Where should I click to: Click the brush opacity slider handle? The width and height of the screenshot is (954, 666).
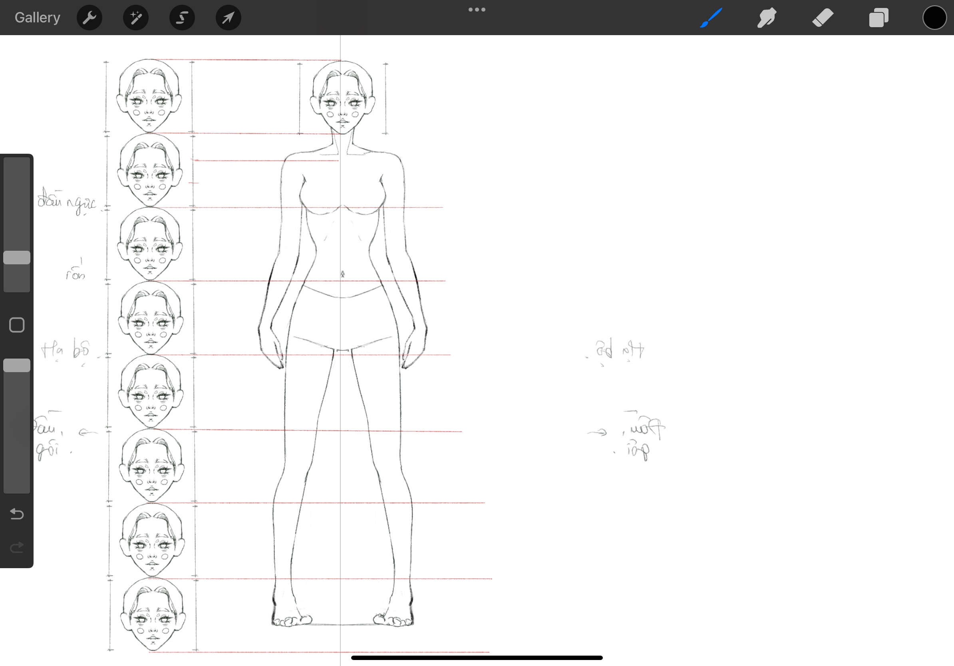17,365
